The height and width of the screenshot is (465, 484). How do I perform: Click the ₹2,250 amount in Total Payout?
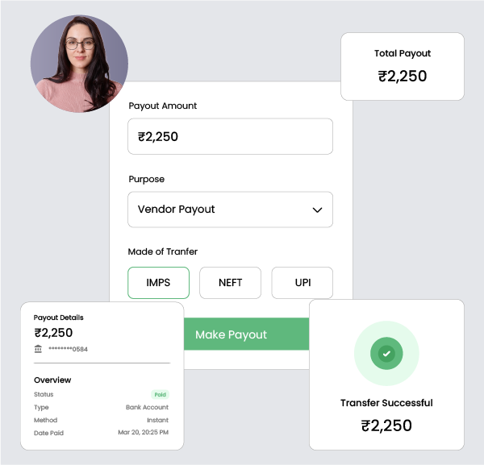(403, 77)
